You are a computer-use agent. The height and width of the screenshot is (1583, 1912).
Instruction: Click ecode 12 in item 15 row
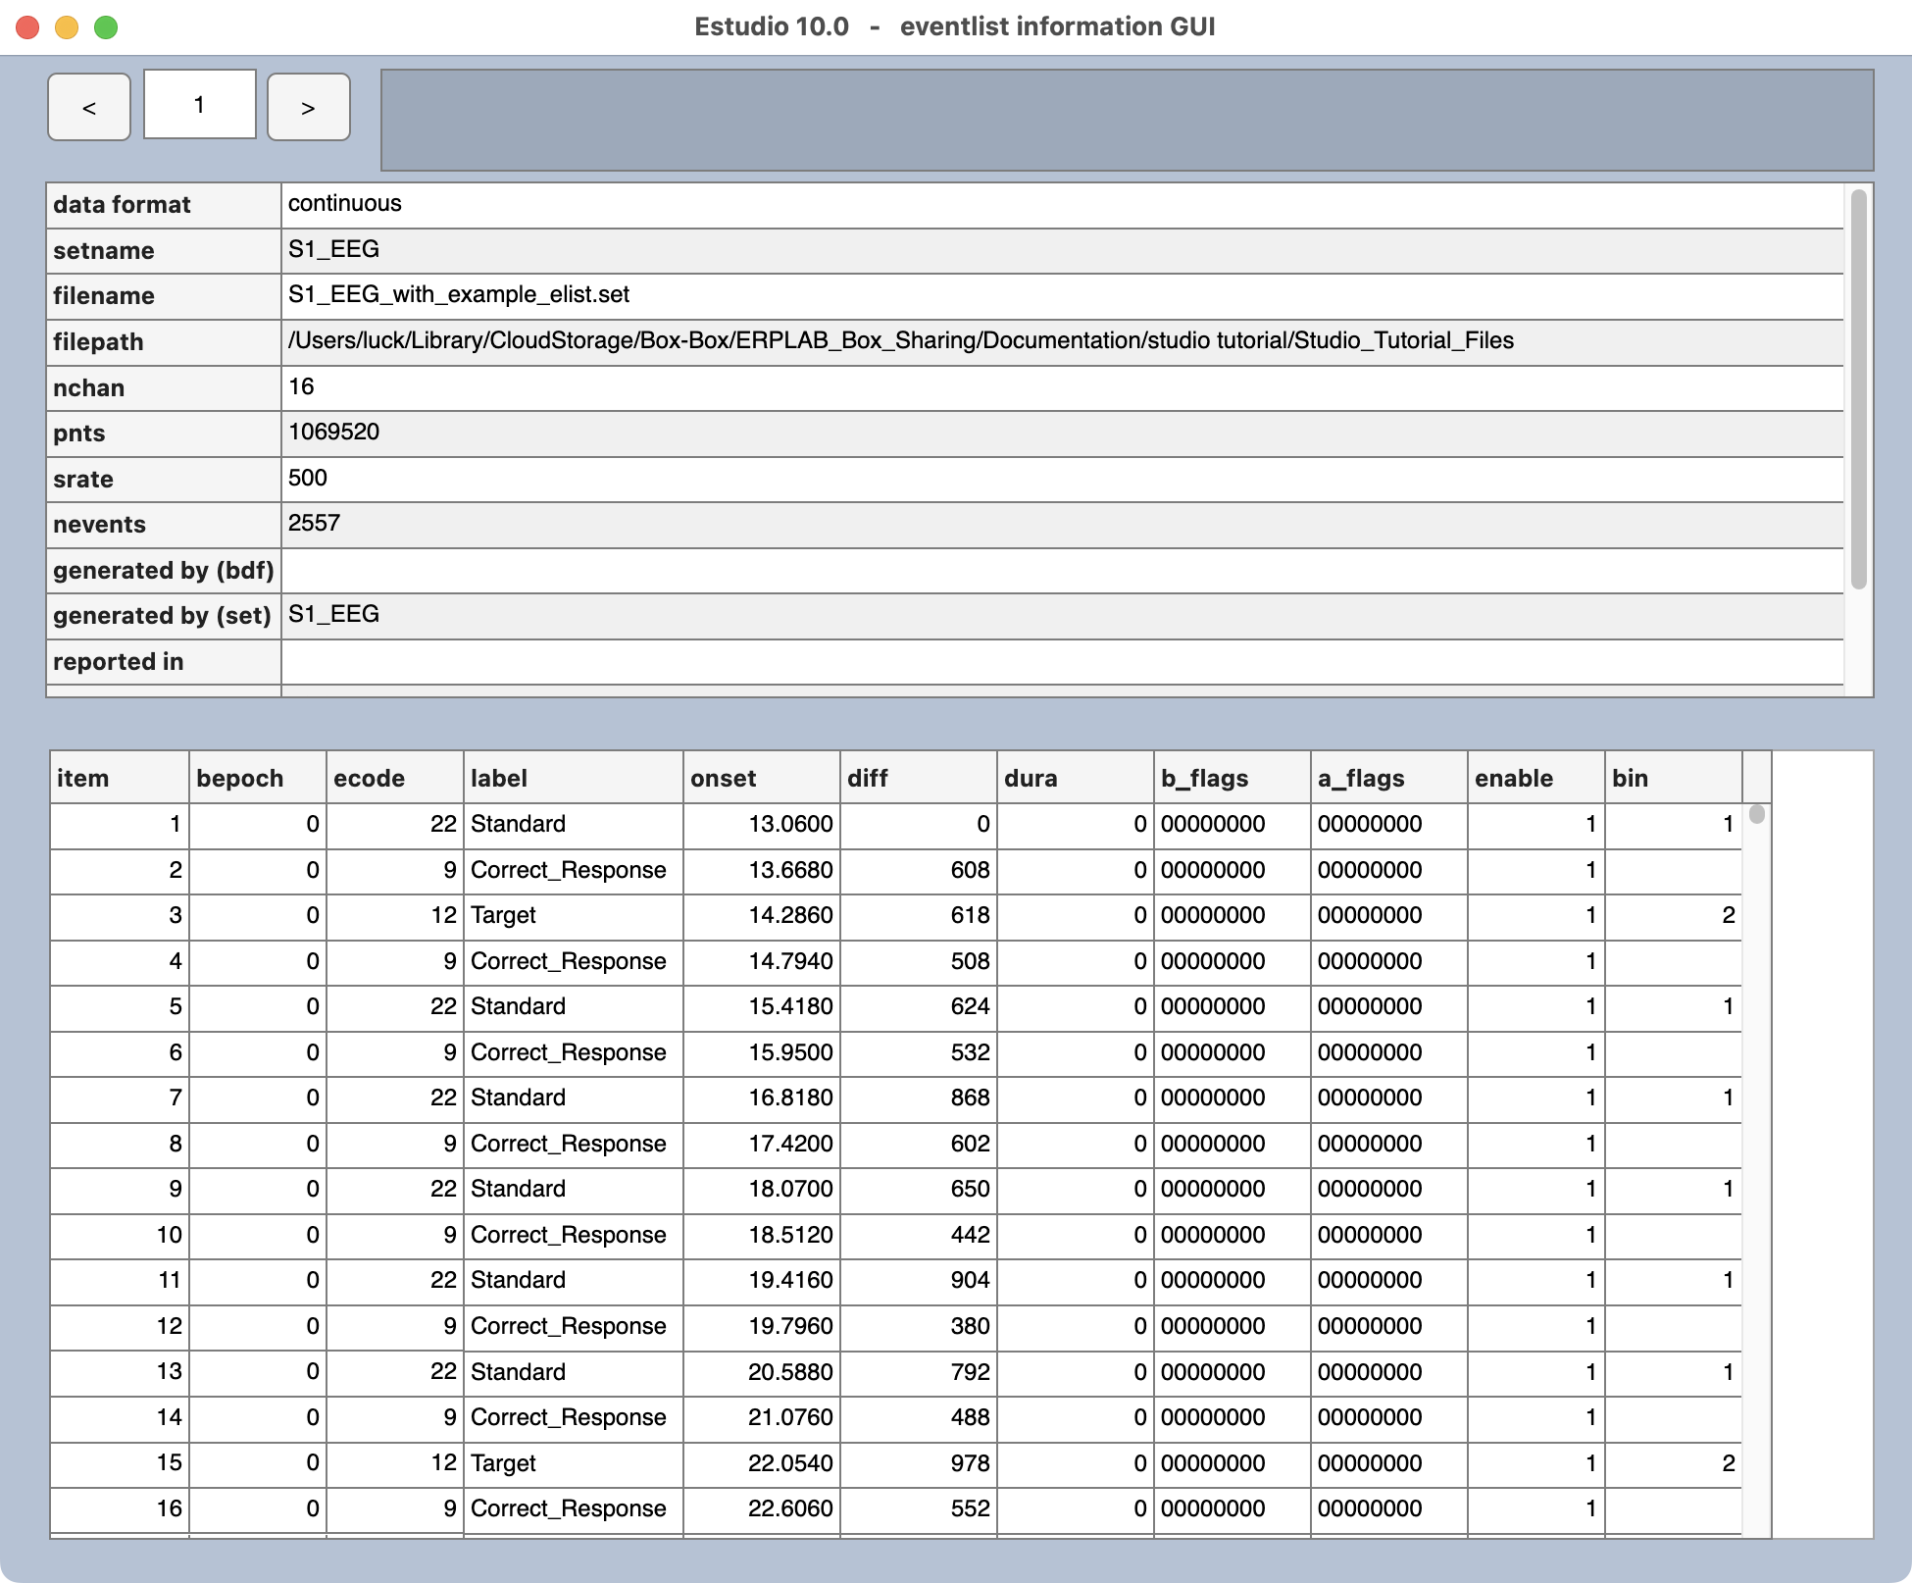[x=443, y=1462]
